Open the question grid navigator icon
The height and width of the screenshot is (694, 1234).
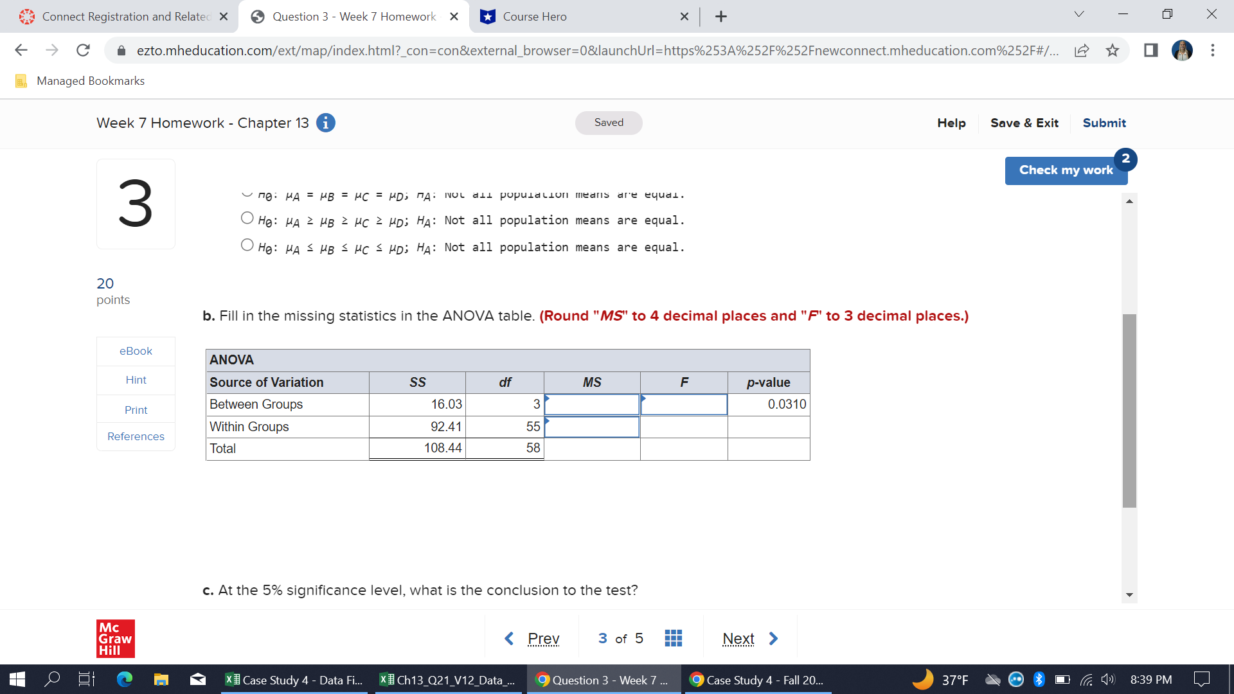[673, 638]
